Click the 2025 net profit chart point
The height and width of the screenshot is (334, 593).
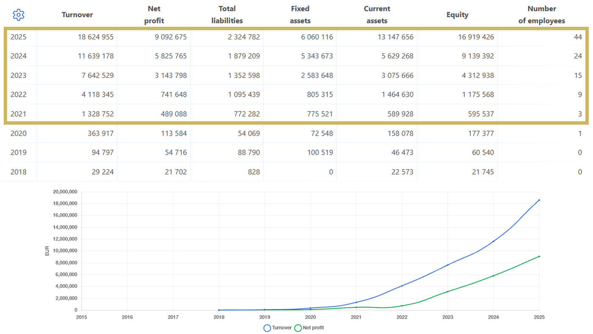click(x=539, y=256)
